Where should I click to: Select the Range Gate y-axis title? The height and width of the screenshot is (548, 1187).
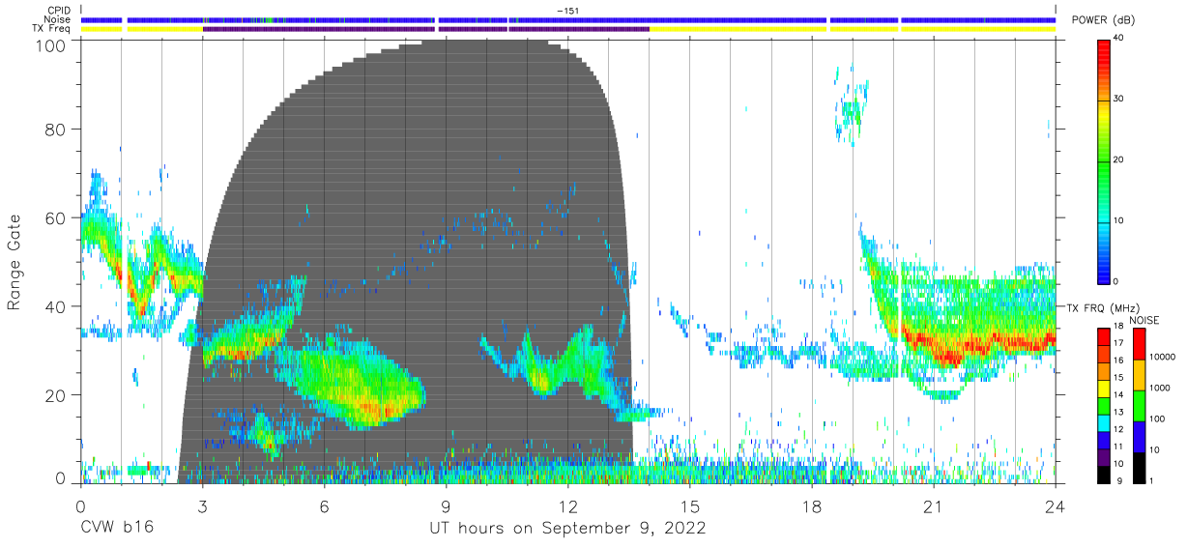[x=14, y=262]
